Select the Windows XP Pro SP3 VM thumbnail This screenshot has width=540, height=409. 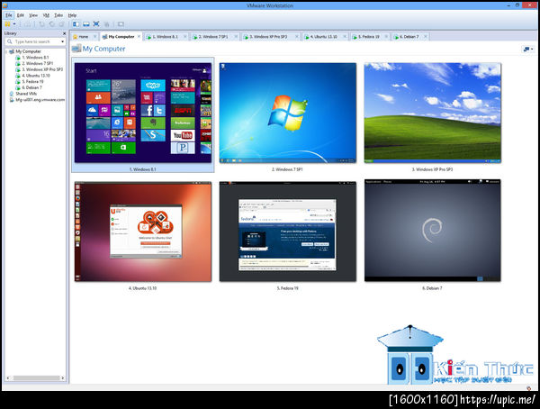433,113
